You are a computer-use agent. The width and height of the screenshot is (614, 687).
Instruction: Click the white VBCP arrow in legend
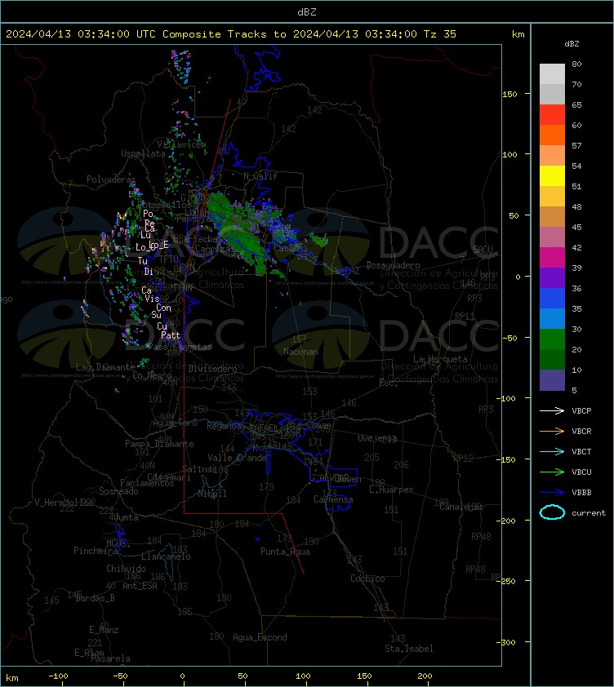(552, 410)
